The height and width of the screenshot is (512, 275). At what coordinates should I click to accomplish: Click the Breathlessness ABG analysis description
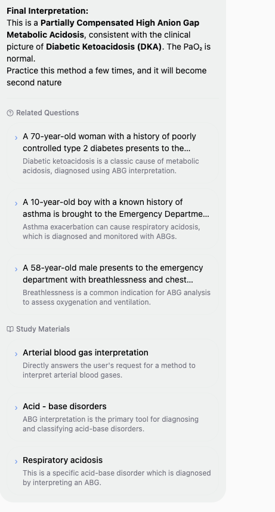116,297
